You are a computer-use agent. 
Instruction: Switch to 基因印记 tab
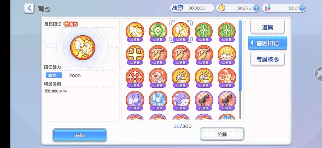coord(267,43)
